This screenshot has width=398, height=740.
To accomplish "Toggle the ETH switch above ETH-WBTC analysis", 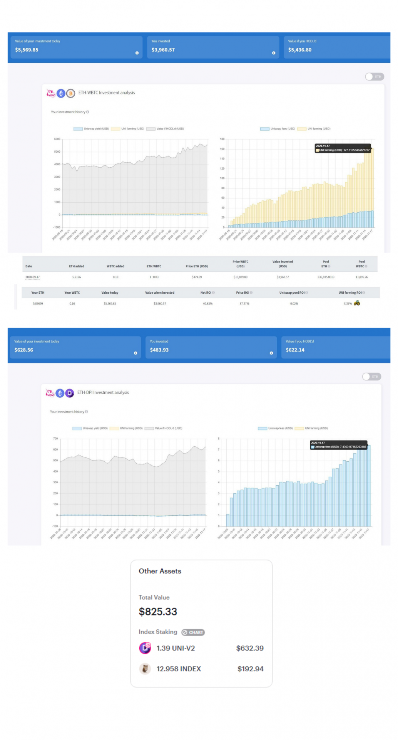I will pyautogui.click(x=374, y=77).
